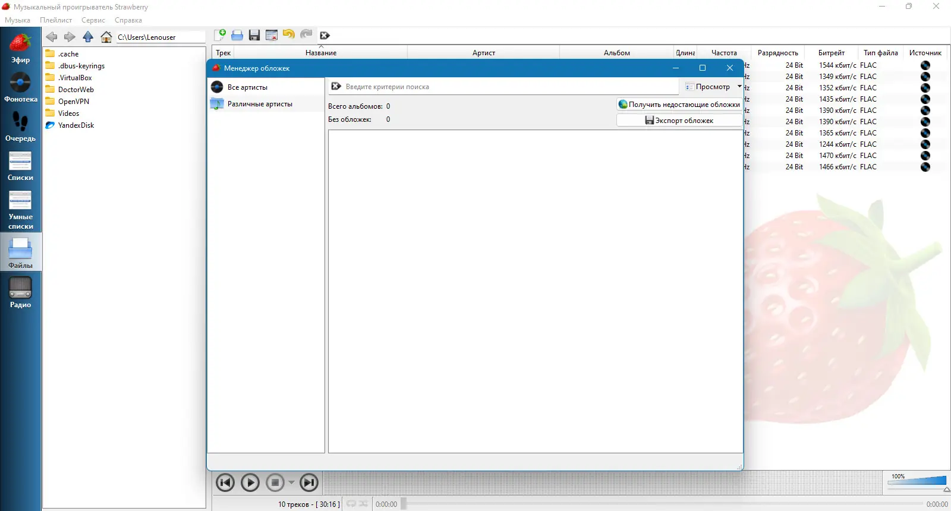
Task: Jump to the home folder
Action: point(106,37)
